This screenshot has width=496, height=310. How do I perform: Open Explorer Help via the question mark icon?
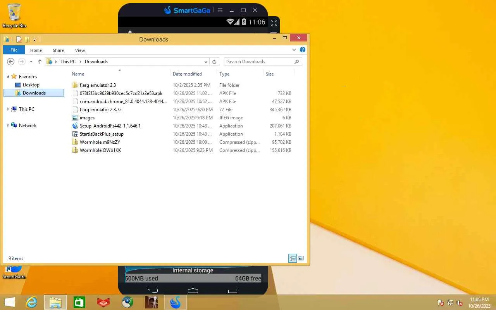(x=303, y=50)
